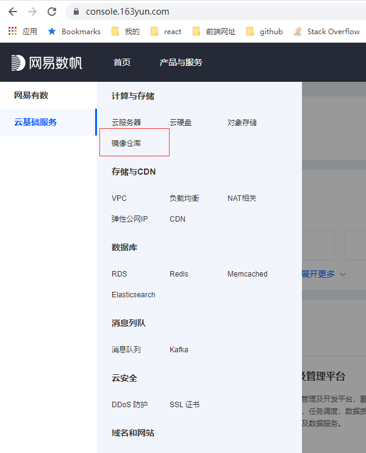This screenshot has height=453, width=366.
Task: Click the 数据库 section heading
Action: 124,247
